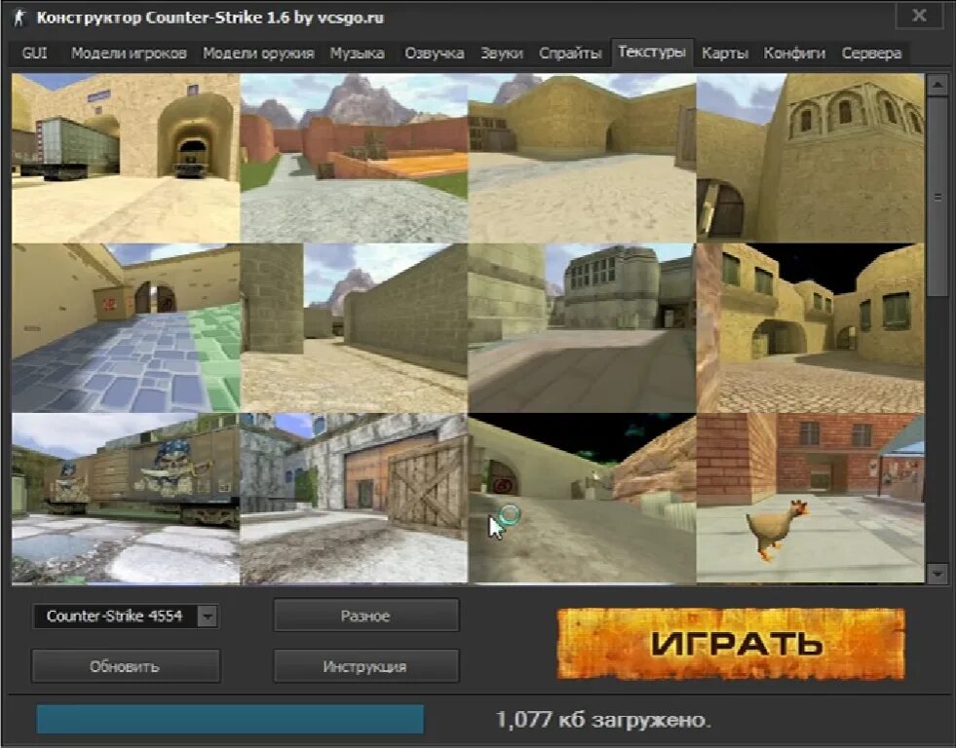Open the Counter-Strike 4554 version dropdown
Screen dimensions: 956x748
coord(126,616)
